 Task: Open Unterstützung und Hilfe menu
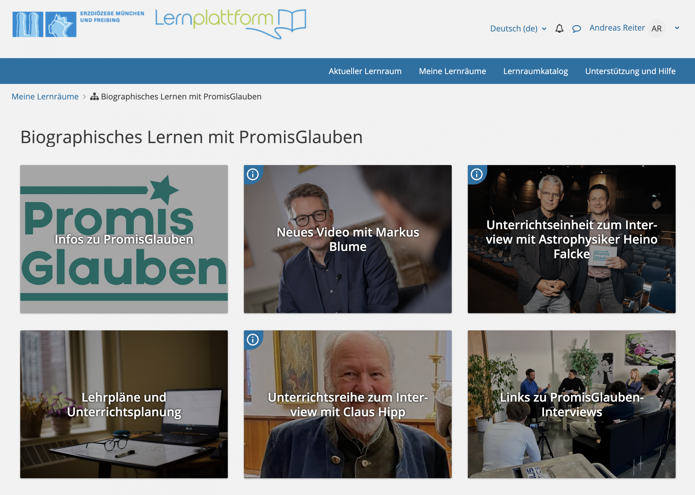click(630, 71)
